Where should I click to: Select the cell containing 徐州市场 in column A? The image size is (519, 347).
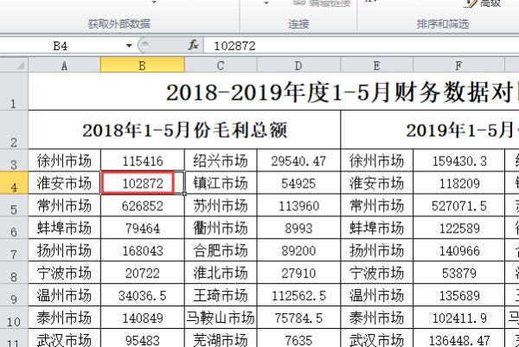(x=64, y=160)
